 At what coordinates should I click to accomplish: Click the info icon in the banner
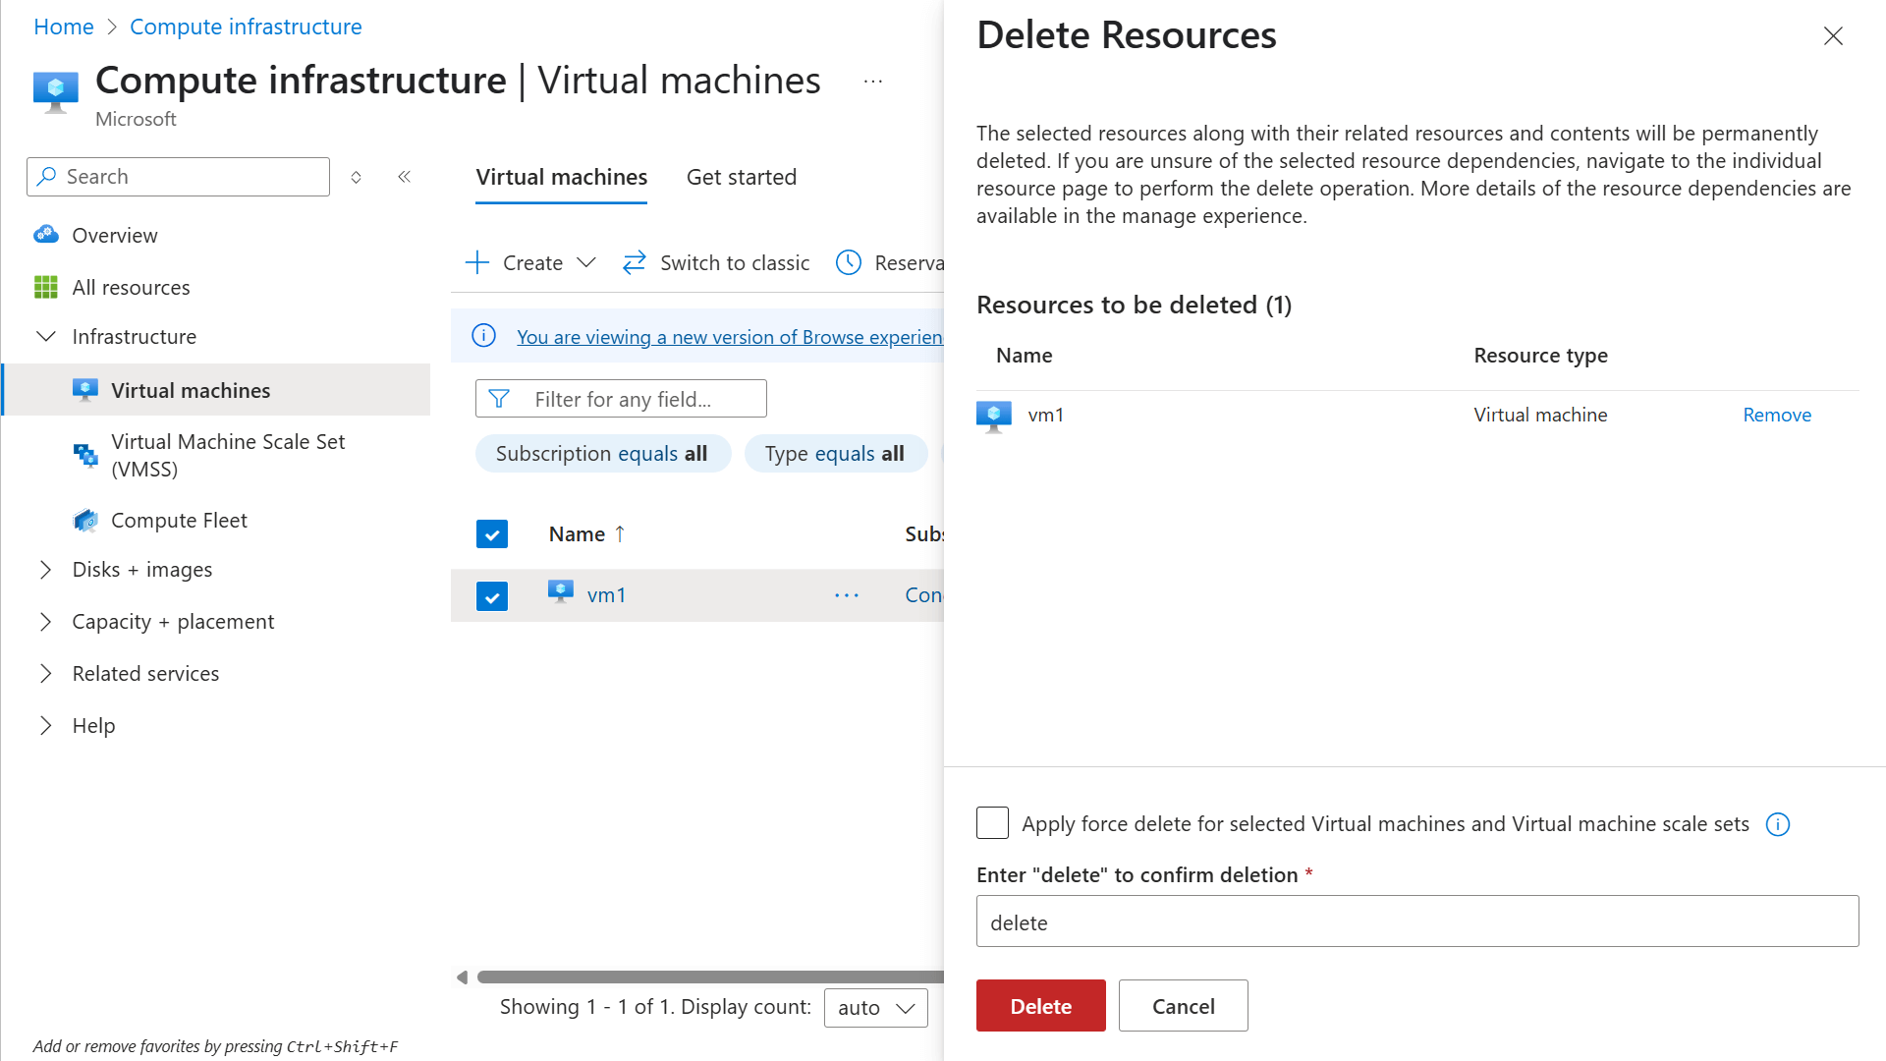483,336
